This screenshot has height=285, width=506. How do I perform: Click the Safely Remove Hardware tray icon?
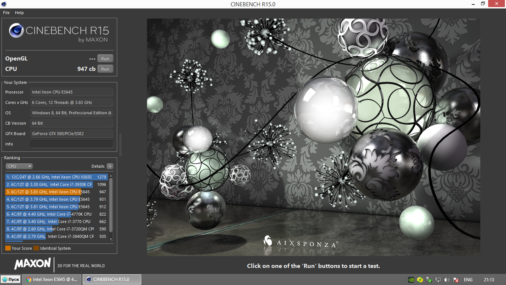[x=429, y=279]
